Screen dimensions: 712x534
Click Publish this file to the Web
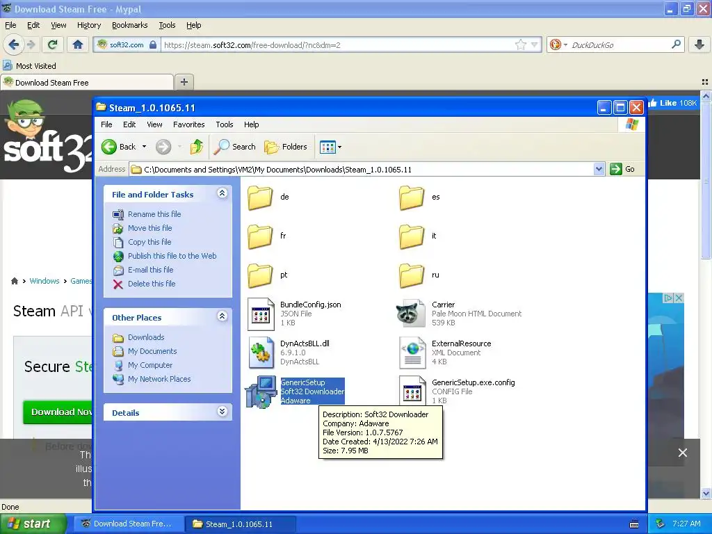tap(172, 256)
